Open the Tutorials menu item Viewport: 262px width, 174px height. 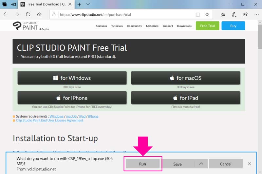click(117, 26)
